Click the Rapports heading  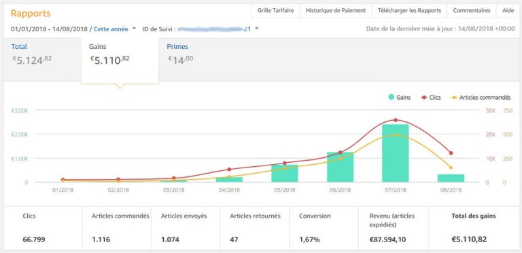[31, 14]
